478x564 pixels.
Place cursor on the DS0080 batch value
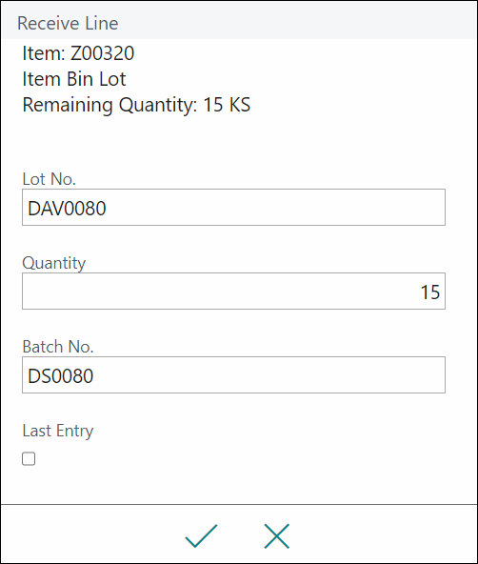(61, 376)
